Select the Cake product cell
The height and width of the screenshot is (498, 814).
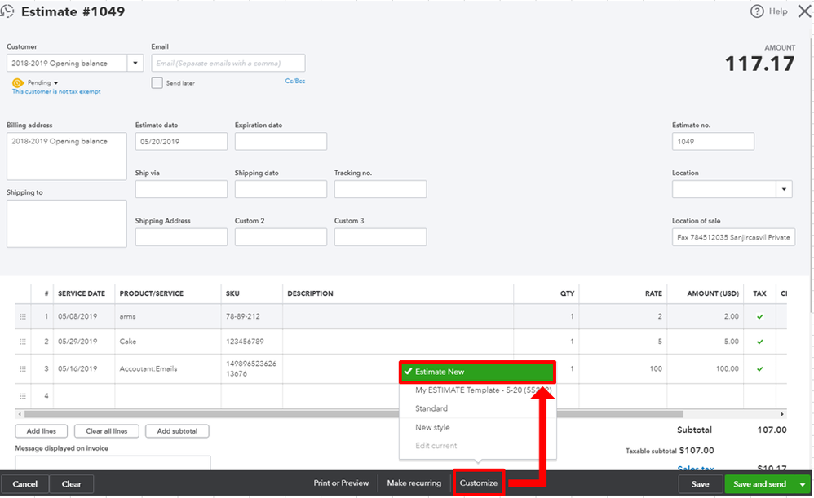tap(168, 342)
